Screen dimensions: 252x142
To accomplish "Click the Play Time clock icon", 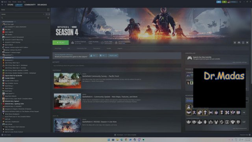I will (x=102, y=43).
